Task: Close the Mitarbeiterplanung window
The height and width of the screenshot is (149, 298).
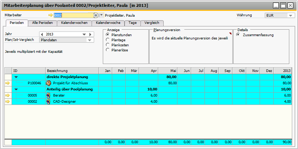Action: [x=290, y=5]
